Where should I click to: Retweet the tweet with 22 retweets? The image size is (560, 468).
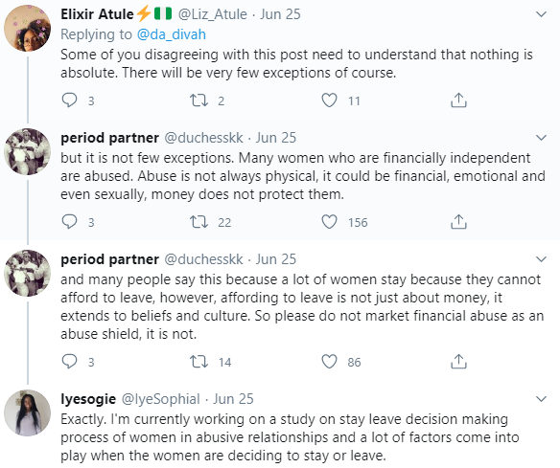(x=198, y=222)
